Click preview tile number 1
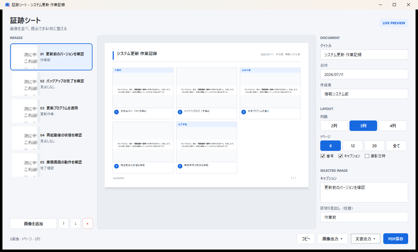 tap(143, 93)
